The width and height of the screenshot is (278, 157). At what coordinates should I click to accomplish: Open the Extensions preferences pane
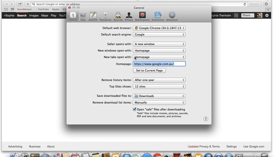click(x=158, y=17)
